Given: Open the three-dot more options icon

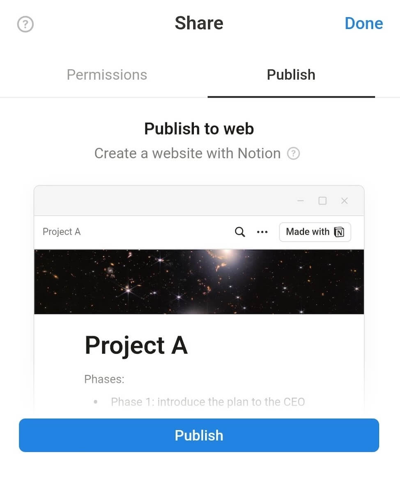Looking at the screenshot, I should click(x=262, y=232).
